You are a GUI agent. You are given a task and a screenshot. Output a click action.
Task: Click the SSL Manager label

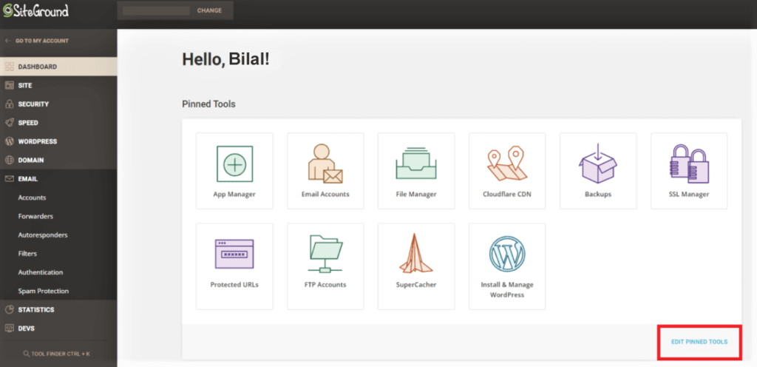[689, 195]
